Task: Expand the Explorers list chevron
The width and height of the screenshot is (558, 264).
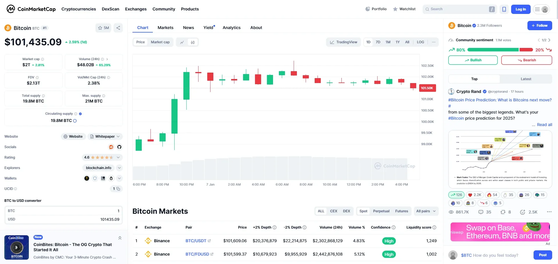Action: click(x=119, y=168)
